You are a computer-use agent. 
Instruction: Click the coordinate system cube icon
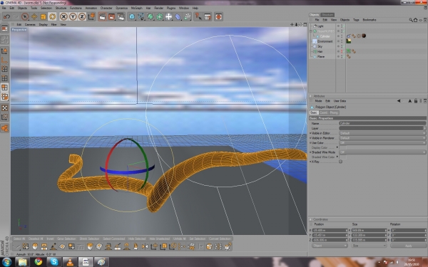(91, 16)
